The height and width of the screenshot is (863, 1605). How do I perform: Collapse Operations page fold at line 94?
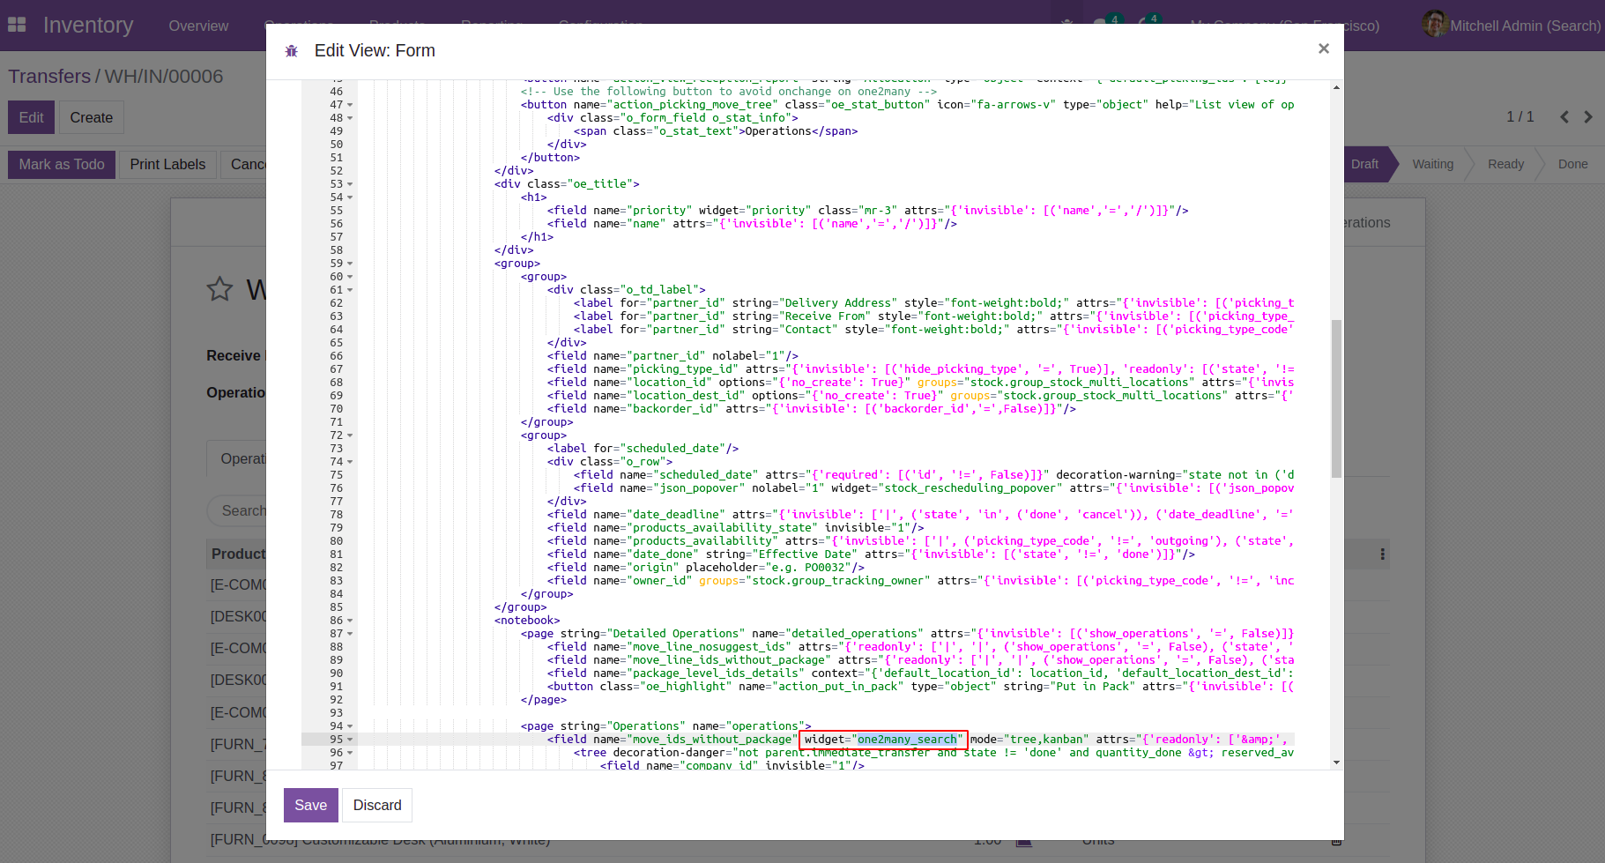coord(350,726)
